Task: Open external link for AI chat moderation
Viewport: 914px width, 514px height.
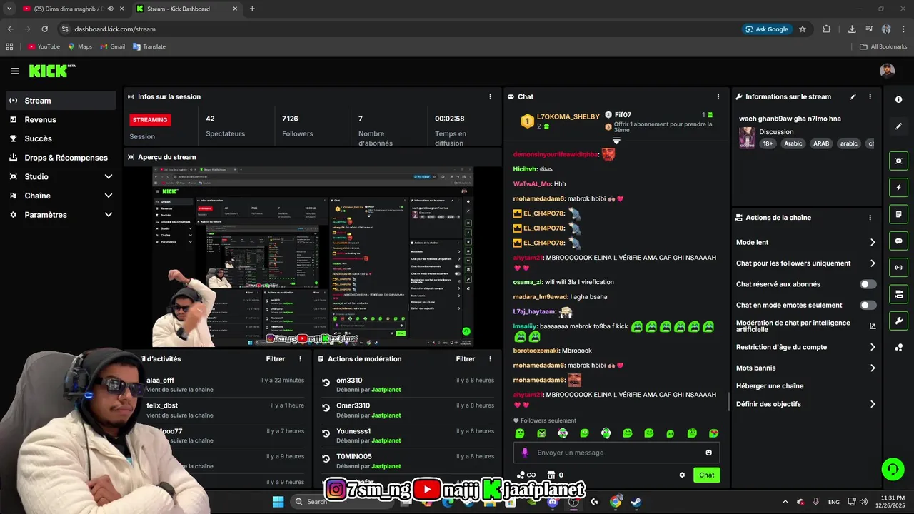Action: pyautogui.click(x=873, y=326)
